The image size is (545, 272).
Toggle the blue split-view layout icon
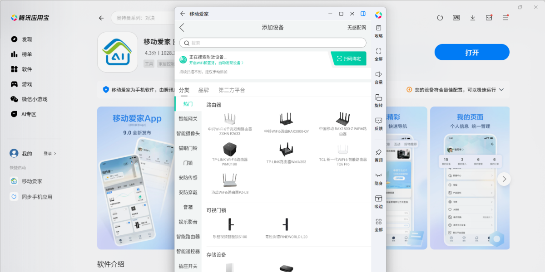point(363,14)
